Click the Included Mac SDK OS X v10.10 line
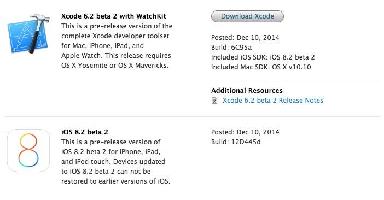 261,67
